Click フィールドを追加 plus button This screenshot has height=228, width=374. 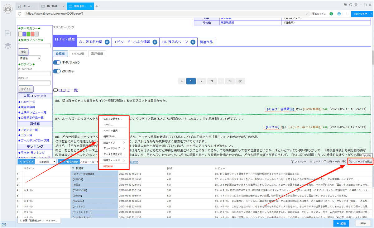360,162
